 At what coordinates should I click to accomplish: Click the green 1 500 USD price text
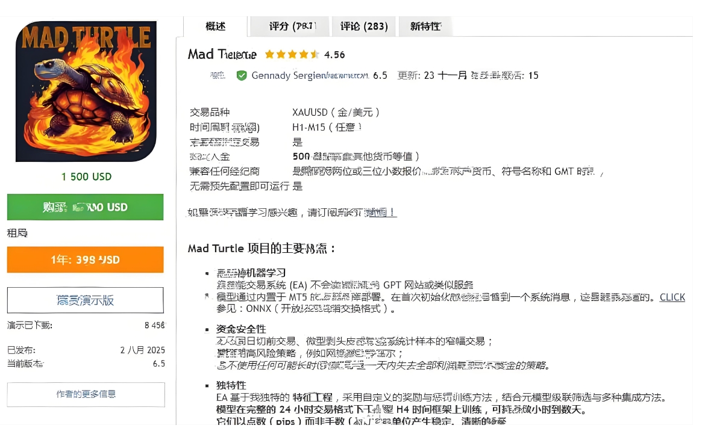86,177
